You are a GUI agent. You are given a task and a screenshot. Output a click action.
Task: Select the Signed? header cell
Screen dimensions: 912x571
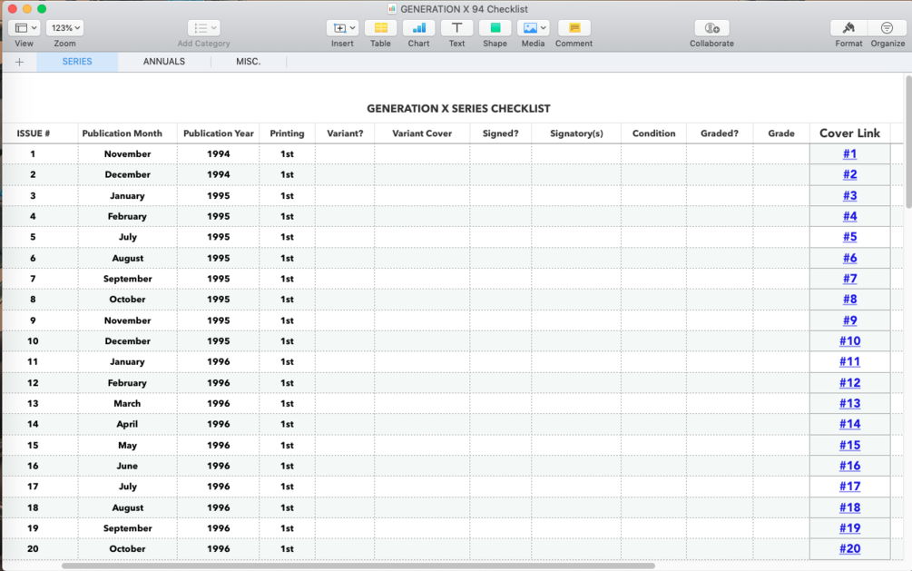pos(500,133)
